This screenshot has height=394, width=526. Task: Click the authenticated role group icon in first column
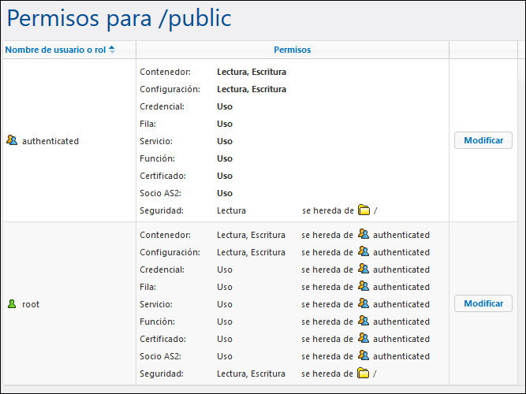(x=12, y=140)
